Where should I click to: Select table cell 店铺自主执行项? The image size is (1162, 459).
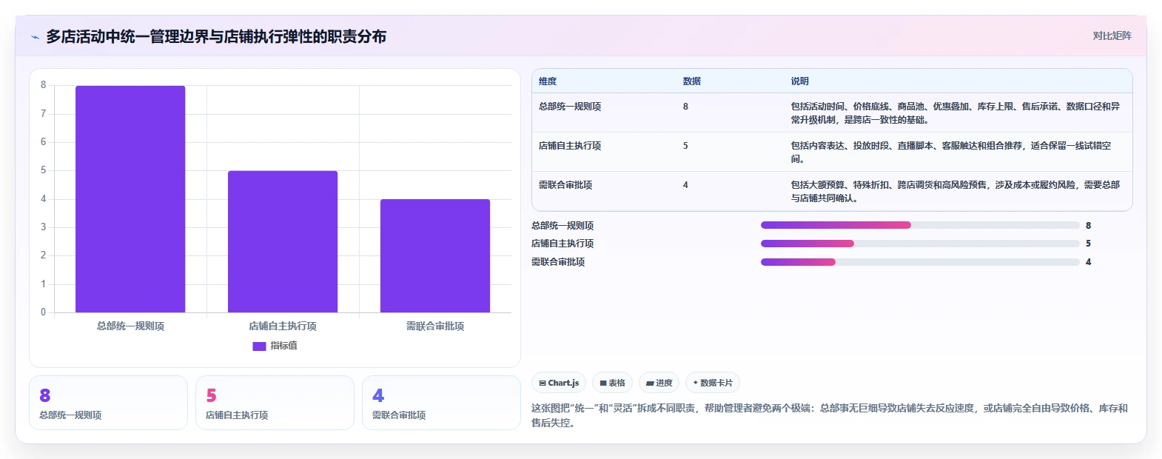(570, 146)
